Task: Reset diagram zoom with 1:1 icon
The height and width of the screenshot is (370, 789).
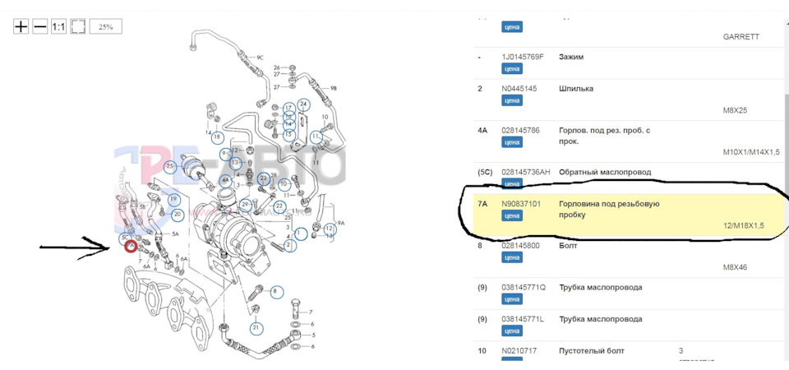Action: pyautogui.click(x=58, y=26)
